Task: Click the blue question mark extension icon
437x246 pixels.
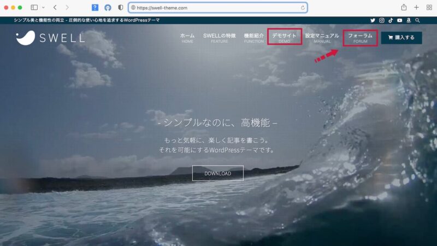Action: pyautogui.click(x=95, y=8)
